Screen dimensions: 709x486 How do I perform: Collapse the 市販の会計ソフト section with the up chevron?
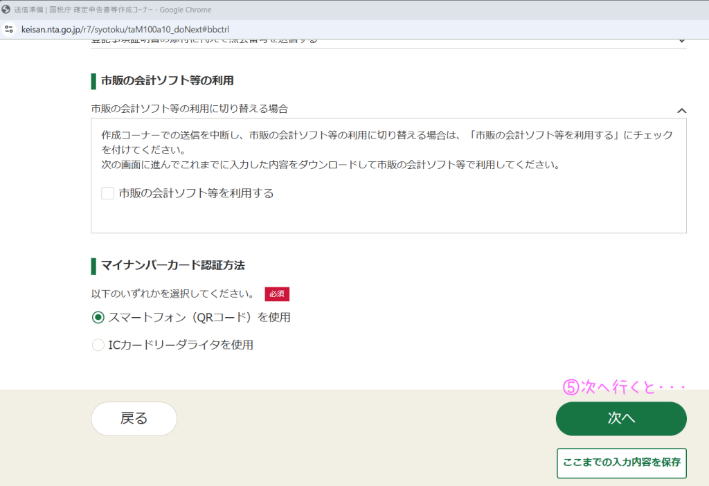click(681, 109)
